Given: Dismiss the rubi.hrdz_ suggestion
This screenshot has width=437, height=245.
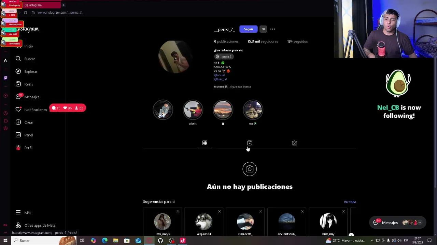Looking at the screenshot, I should coord(261,212).
